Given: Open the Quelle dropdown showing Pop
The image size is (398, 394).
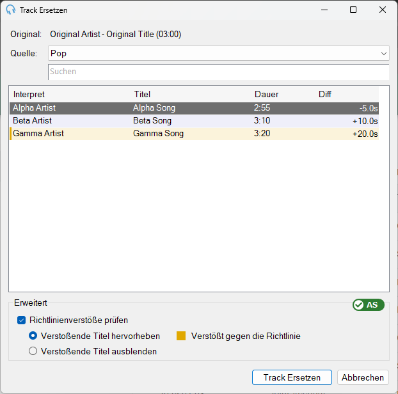Looking at the screenshot, I should pos(219,53).
